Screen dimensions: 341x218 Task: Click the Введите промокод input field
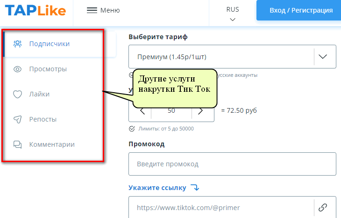pos(232,164)
